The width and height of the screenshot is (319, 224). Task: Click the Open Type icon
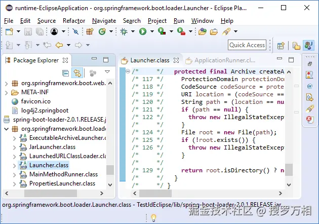[202, 31]
